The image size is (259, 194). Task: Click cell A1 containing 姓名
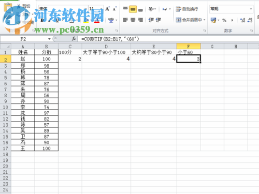[23, 52]
